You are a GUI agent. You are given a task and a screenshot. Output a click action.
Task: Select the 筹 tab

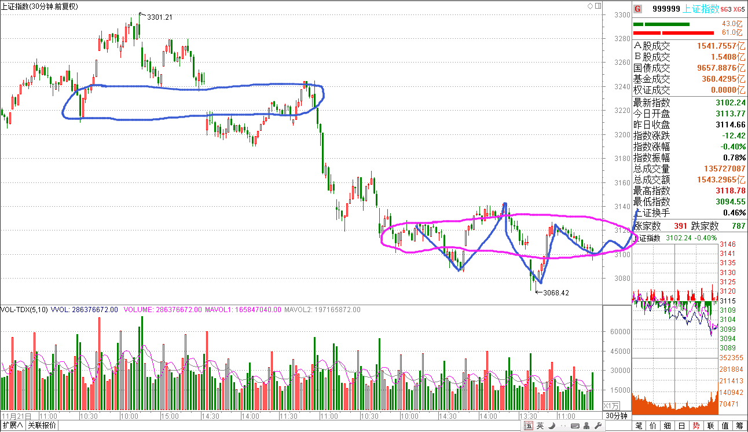point(739,426)
